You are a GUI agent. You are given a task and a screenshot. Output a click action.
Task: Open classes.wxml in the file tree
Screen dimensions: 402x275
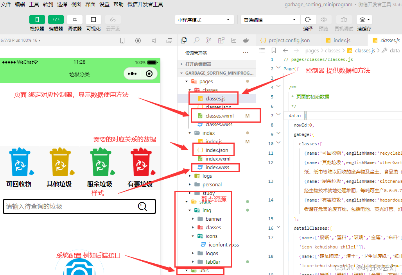tap(217, 116)
